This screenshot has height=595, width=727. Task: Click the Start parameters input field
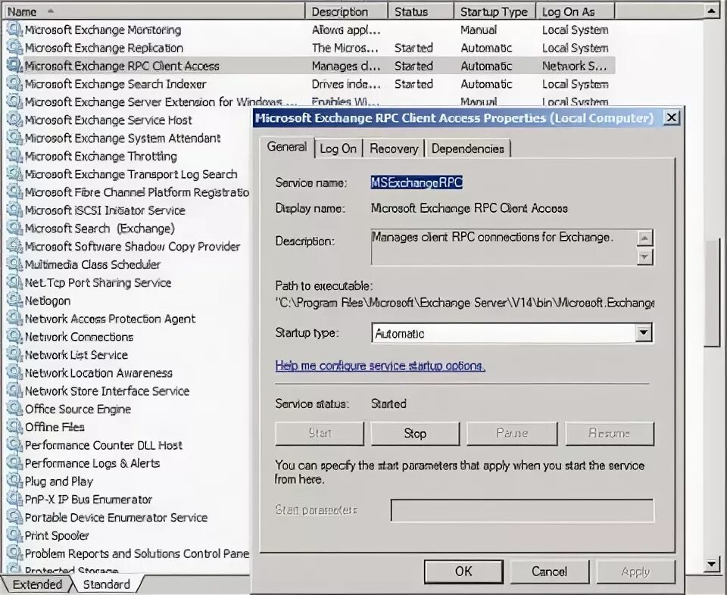click(522, 510)
